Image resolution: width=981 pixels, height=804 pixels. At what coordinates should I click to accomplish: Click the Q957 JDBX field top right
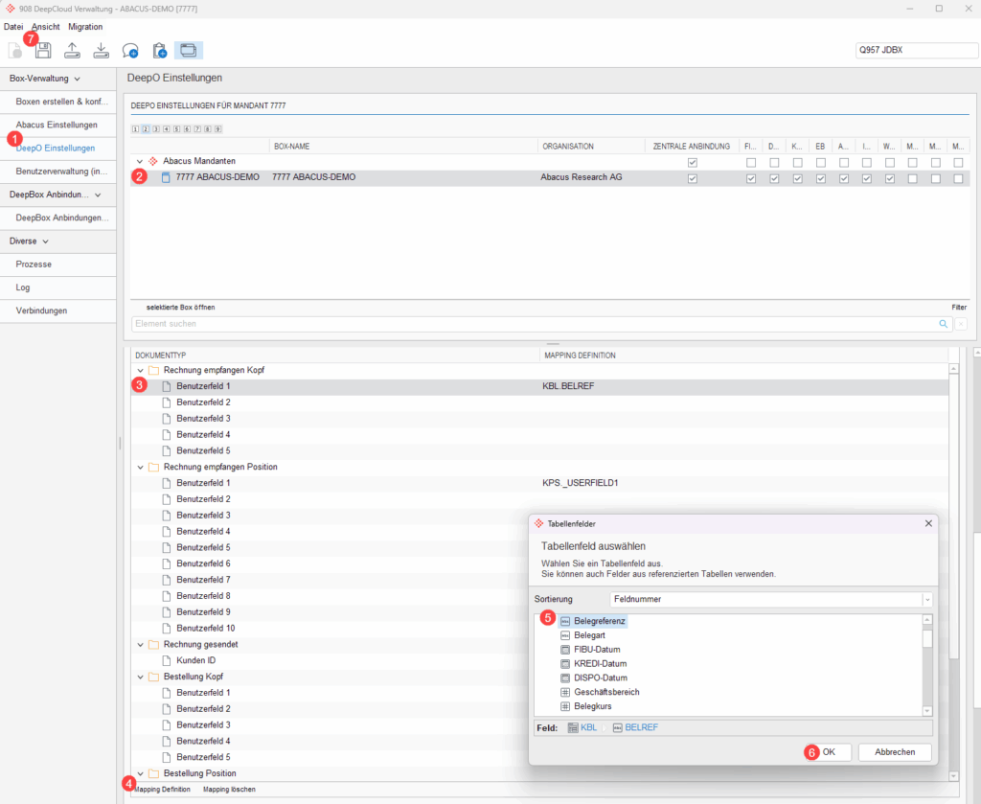(x=917, y=51)
